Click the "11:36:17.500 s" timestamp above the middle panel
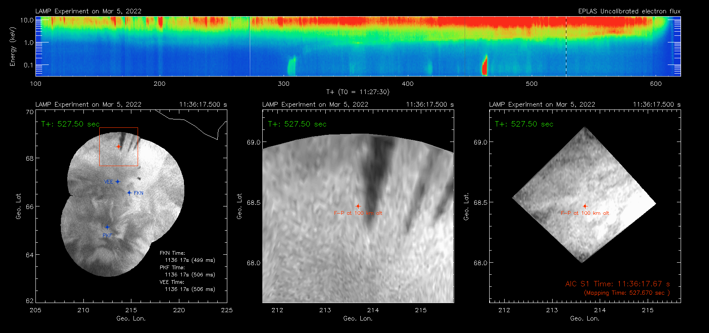The width and height of the screenshot is (709, 333). (430, 104)
